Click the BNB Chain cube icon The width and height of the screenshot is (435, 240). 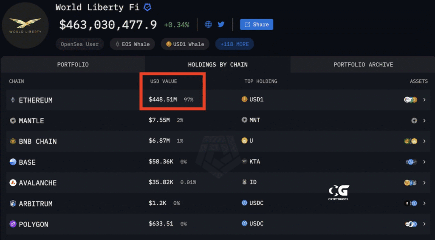pos(13,141)
